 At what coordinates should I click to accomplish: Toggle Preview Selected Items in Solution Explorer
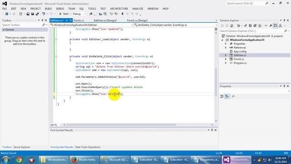pyautogui.click(x=276, y=26)
